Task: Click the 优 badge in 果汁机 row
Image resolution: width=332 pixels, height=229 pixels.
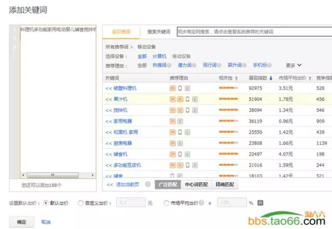Action: pos(180,99)
